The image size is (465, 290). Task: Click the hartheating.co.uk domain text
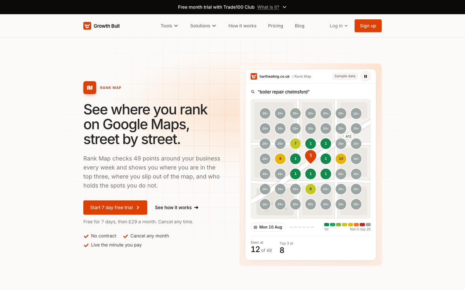[x=275, y=77]
